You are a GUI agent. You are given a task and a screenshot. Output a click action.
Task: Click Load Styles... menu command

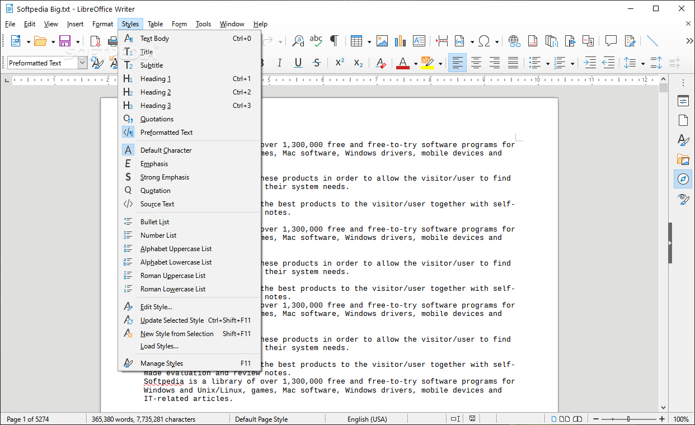click(x=189, y=346)
